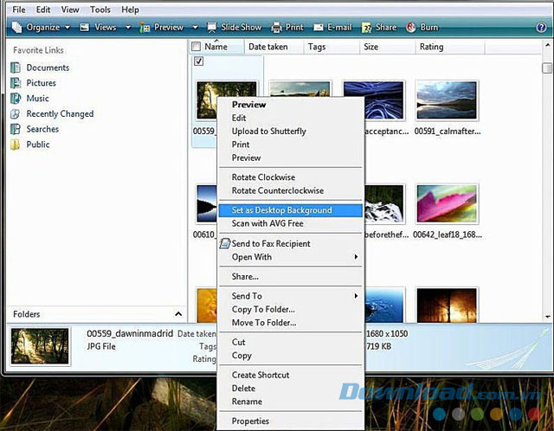The image size is (554, 431).
Task: Choose Rename from the context menu
Action: 291,402
